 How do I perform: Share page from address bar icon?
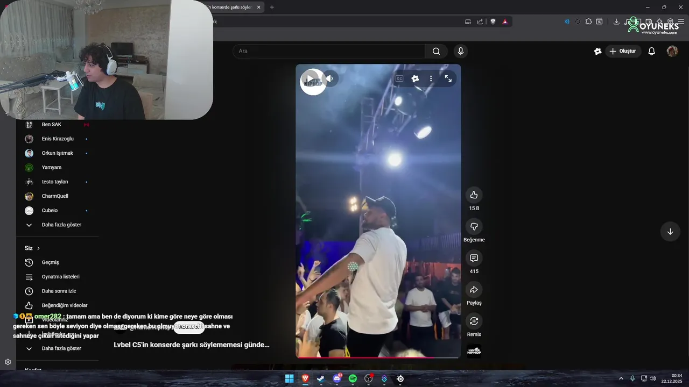click(480, 21)
